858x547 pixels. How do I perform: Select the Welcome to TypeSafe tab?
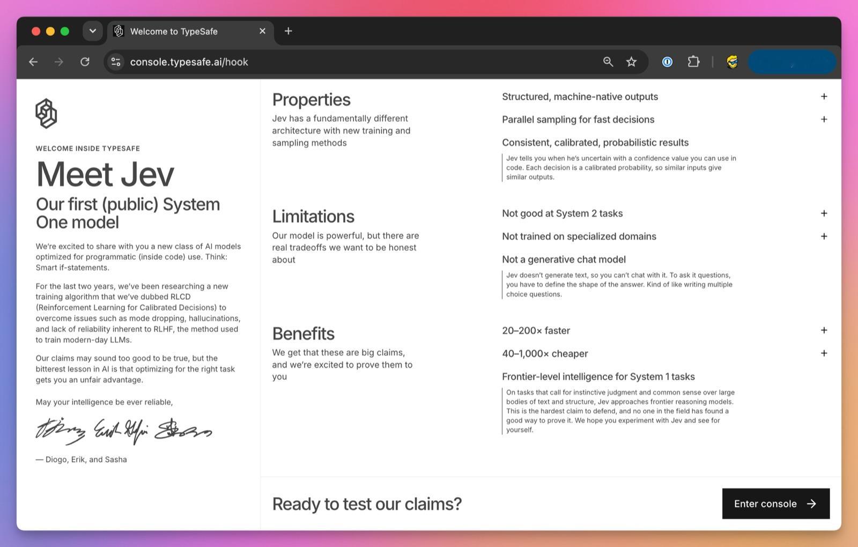[190, 32]
